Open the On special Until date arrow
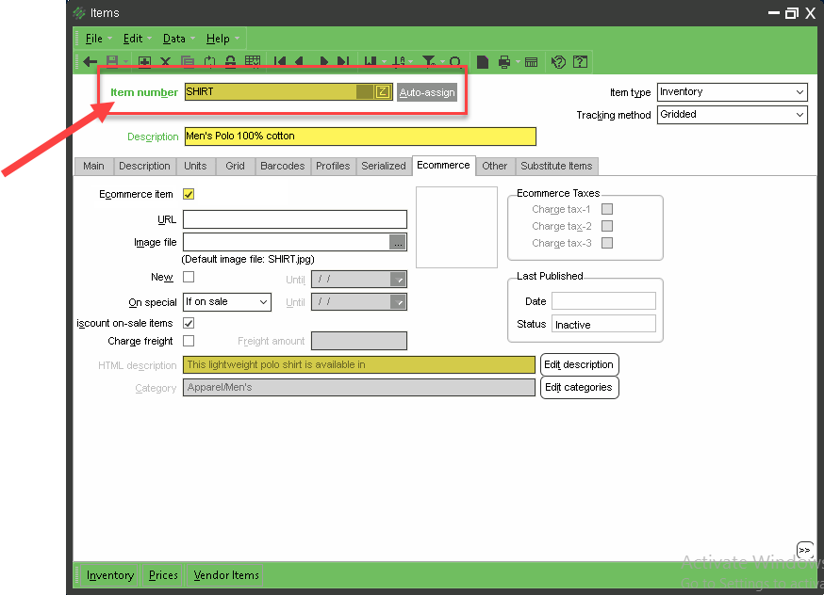This screenshot has width=824, height=595. [399, 301]
